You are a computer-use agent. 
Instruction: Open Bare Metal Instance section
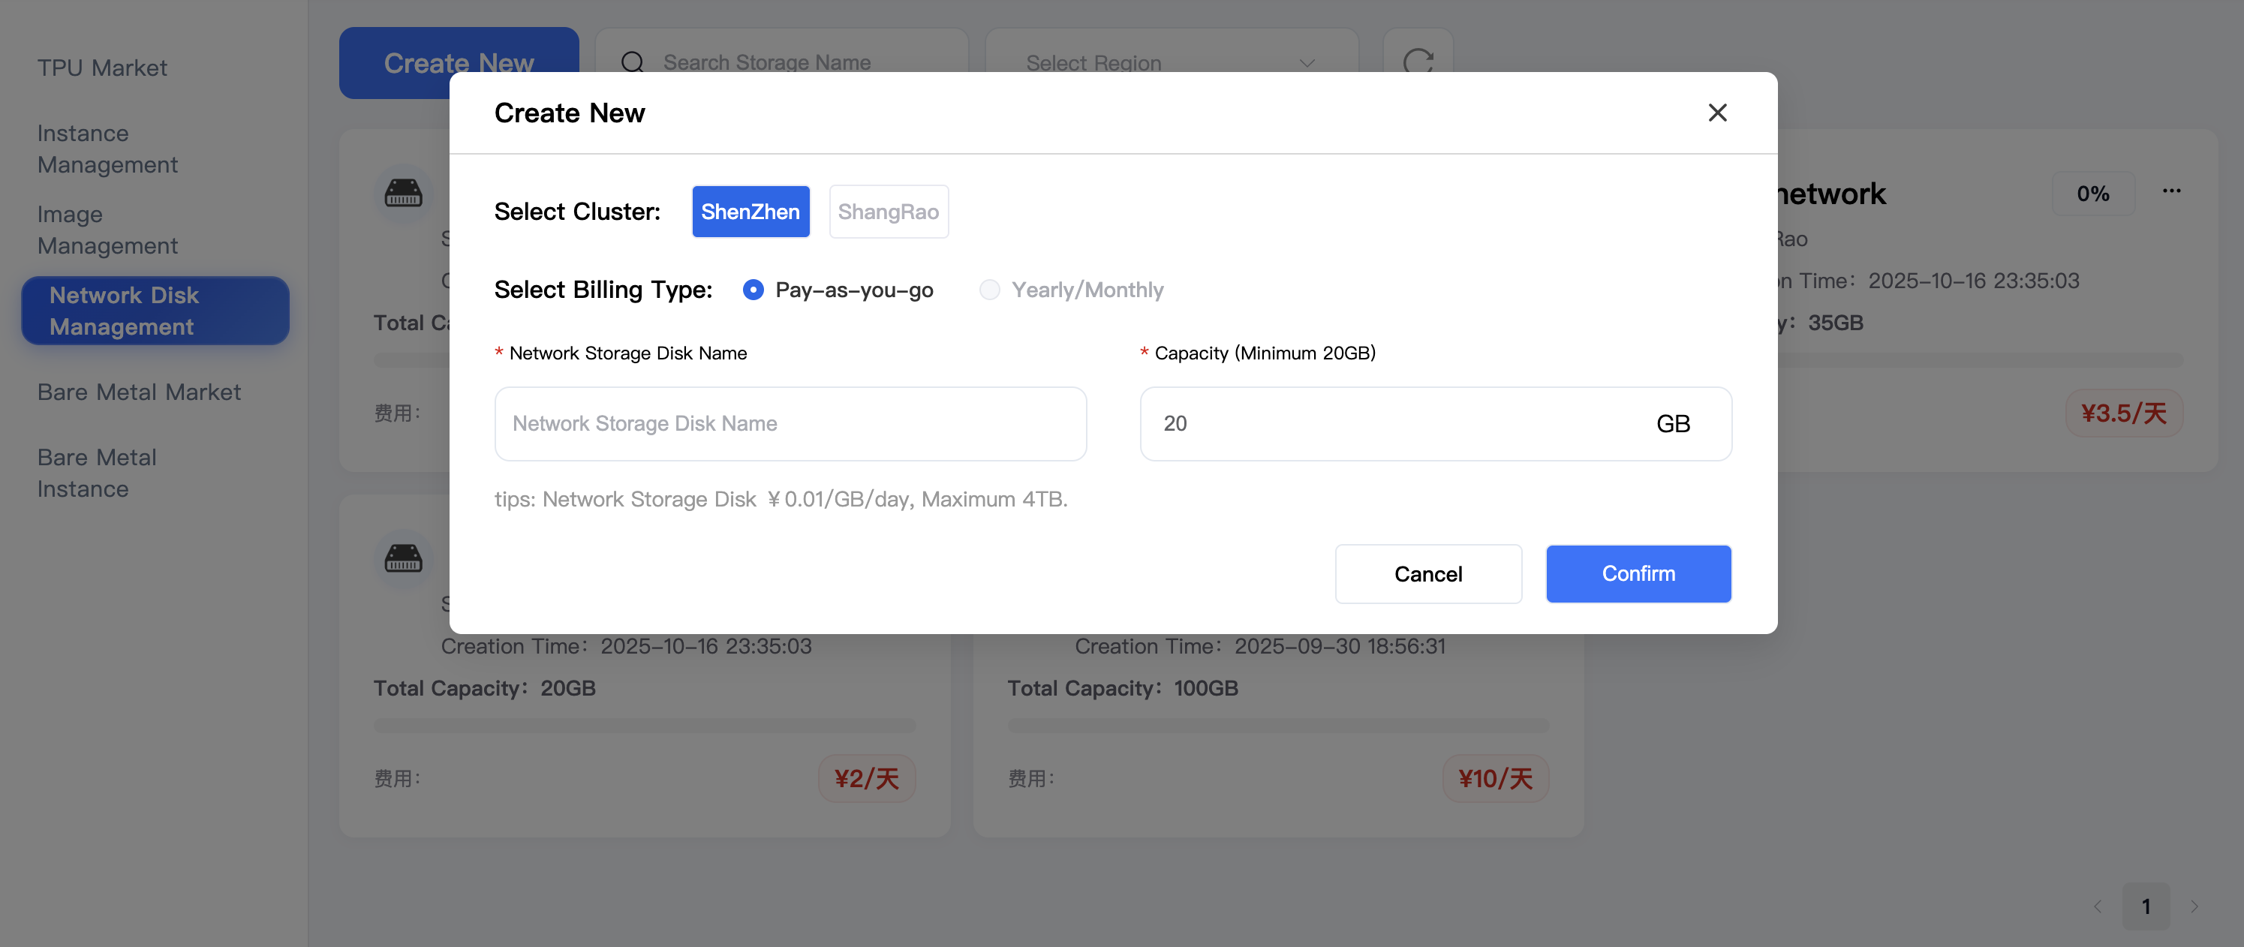pyautogui.click(x=96, y=472)
